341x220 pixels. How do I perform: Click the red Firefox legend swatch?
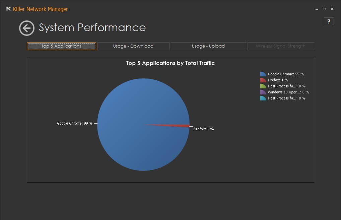coord(263,80)
